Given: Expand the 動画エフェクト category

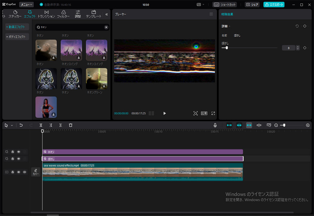Looking at the screenshot, I should pyautogui.click(x=17, y=27).
